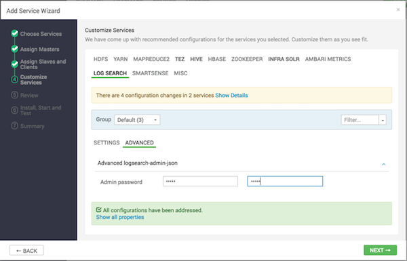The height and width of the screenshot is (261, 407).
Task: Switch to the SETTINGS tab
Action: point(106,142)
